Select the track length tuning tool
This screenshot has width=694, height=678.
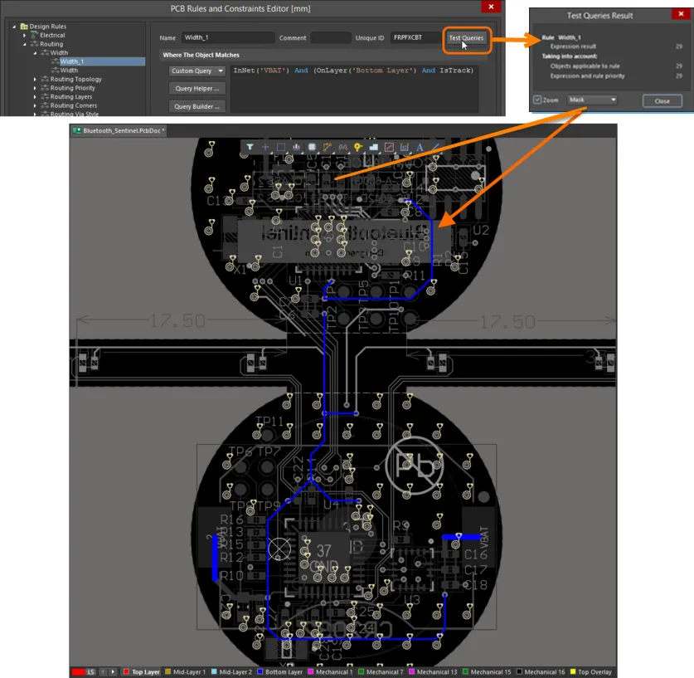pos(342,147)
